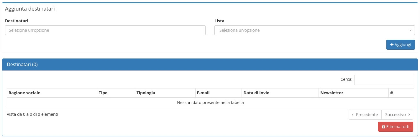420x139 pixels.
Task: Sort table by Tipo column
Action: pos(103,93)
